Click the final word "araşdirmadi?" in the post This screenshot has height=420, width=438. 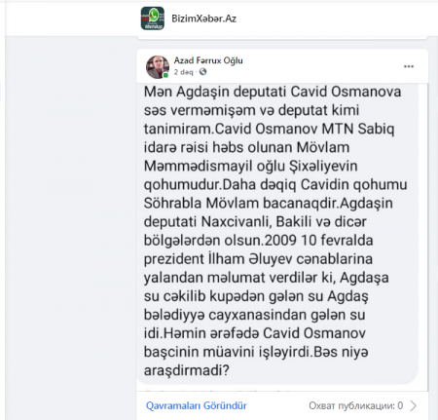click(187, 370)
